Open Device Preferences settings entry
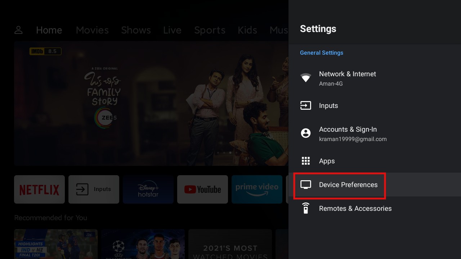 point(348,185)
